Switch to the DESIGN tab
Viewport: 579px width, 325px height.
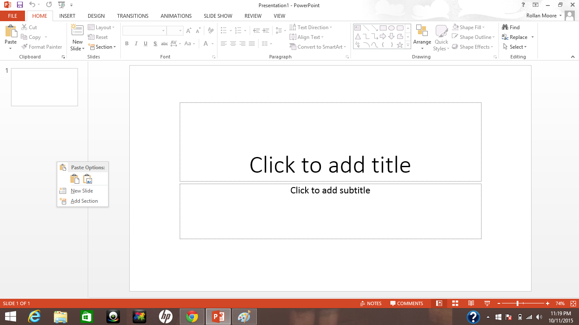coord(96,16)
